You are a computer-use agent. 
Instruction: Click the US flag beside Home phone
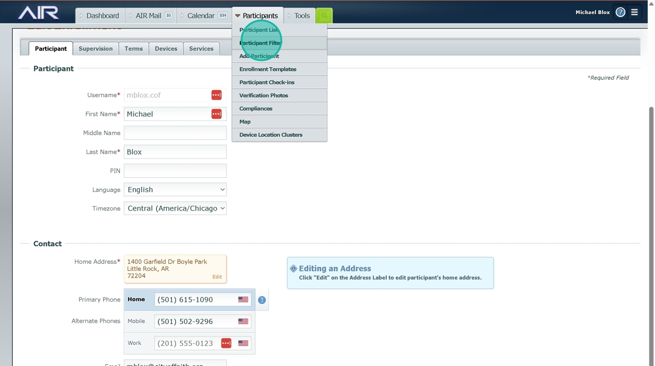coord(243,299)
